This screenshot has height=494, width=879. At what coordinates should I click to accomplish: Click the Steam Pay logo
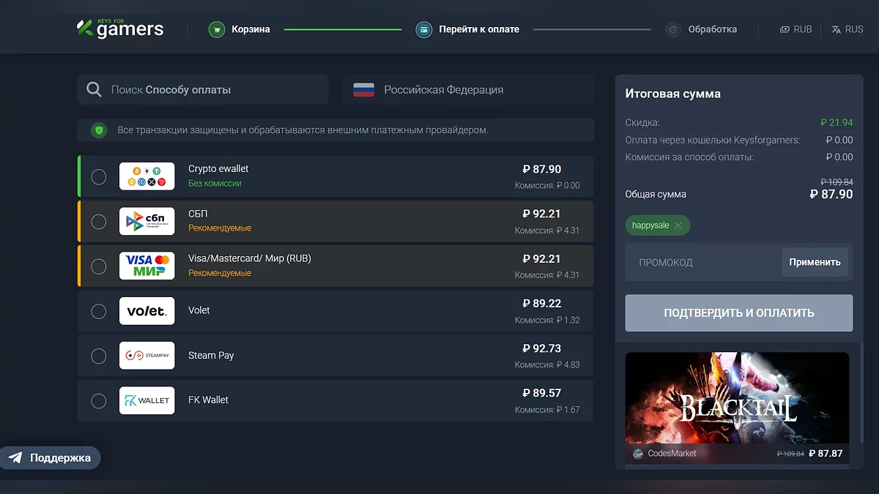[x=147, y=356]
